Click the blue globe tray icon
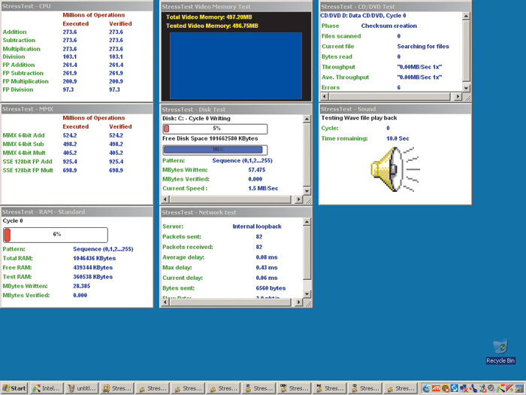 coord(427,388)
